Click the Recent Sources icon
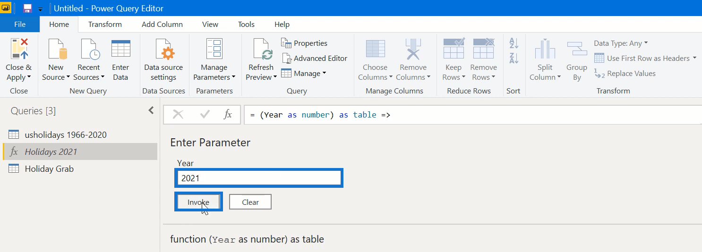The image size is (702, 252). tap(89, 49)
